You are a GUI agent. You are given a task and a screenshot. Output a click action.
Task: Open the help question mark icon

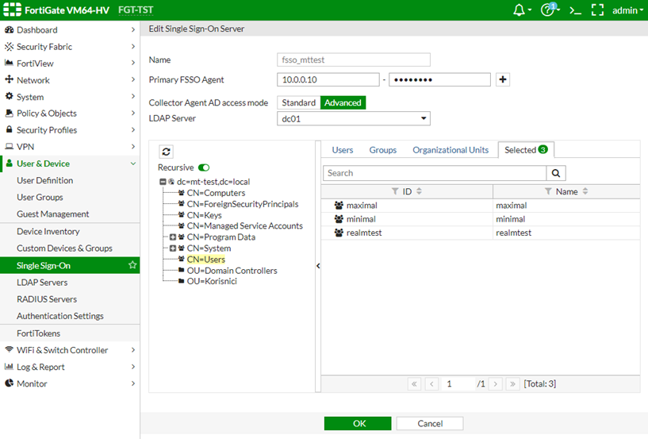[547, 10]
